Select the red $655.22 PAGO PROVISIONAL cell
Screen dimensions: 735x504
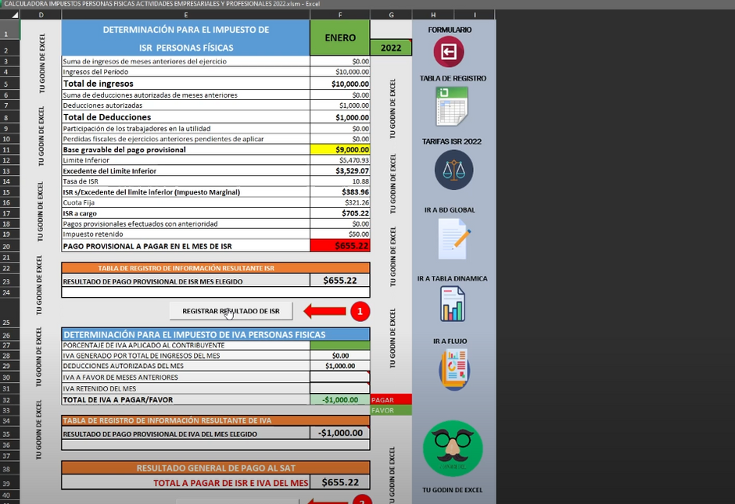[x=341, y=245]
